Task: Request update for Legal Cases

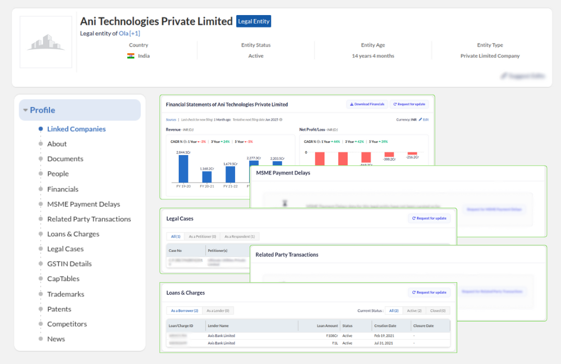Action: [429, 218]
